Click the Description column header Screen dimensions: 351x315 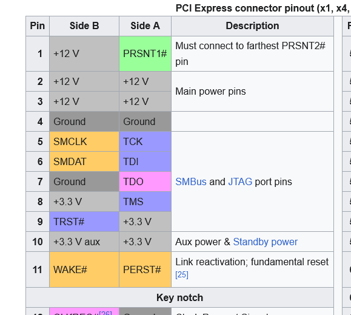[x=253, y=26]
